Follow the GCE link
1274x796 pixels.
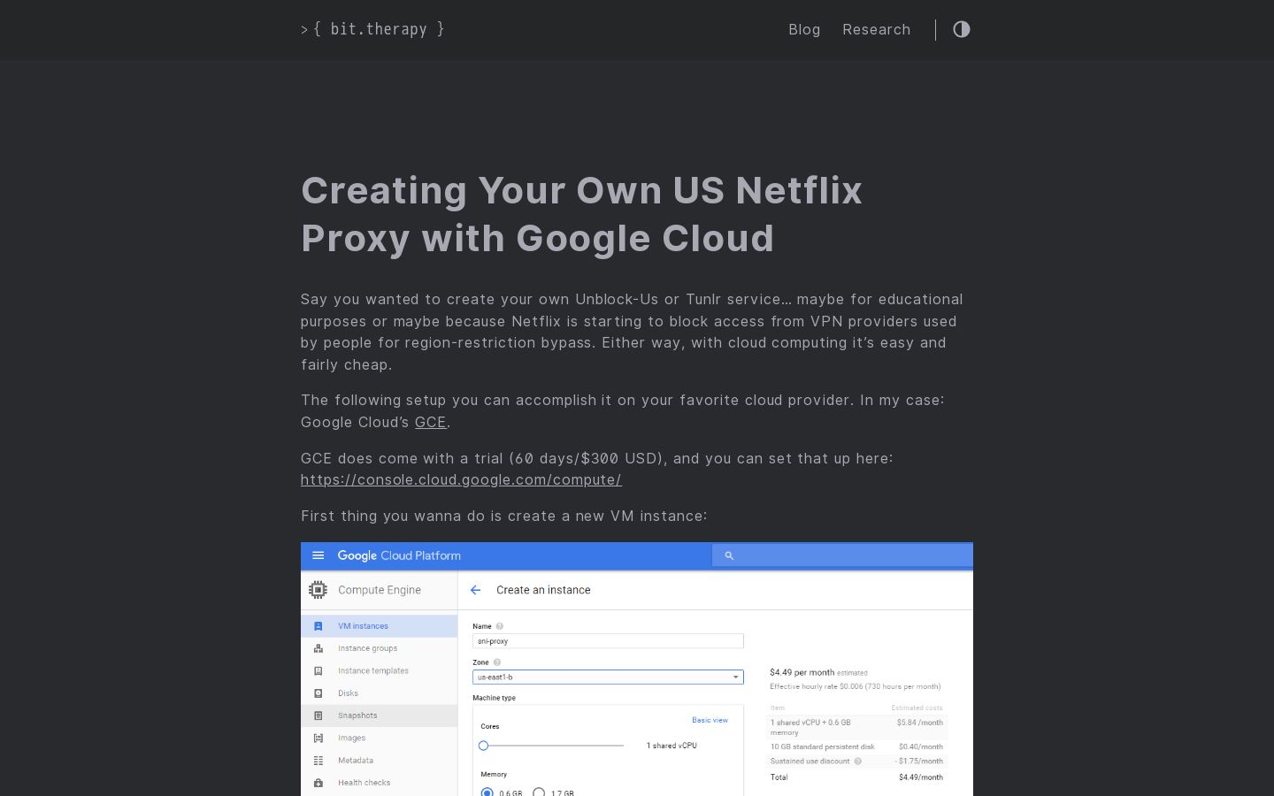430,422
